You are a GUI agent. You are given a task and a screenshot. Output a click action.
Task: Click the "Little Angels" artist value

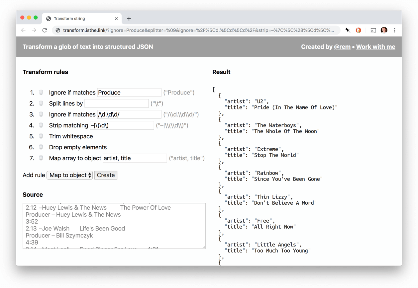[x=278, y=245]
